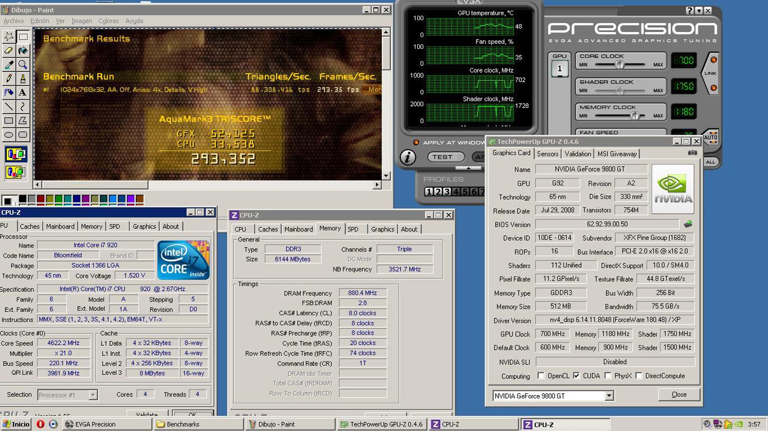
Task: Collapse the Precision monitoring panel arrow
Action: 468,168
